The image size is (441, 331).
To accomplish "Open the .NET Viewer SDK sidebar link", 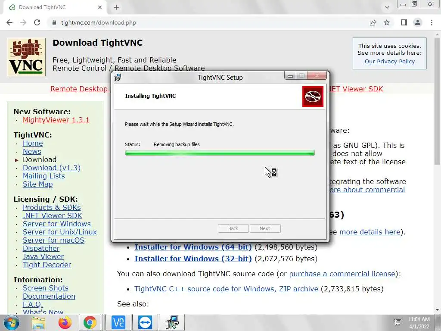I will (x=52, y=215).
